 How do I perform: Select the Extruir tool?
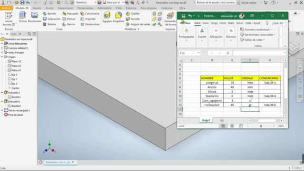tap(23, 17)
